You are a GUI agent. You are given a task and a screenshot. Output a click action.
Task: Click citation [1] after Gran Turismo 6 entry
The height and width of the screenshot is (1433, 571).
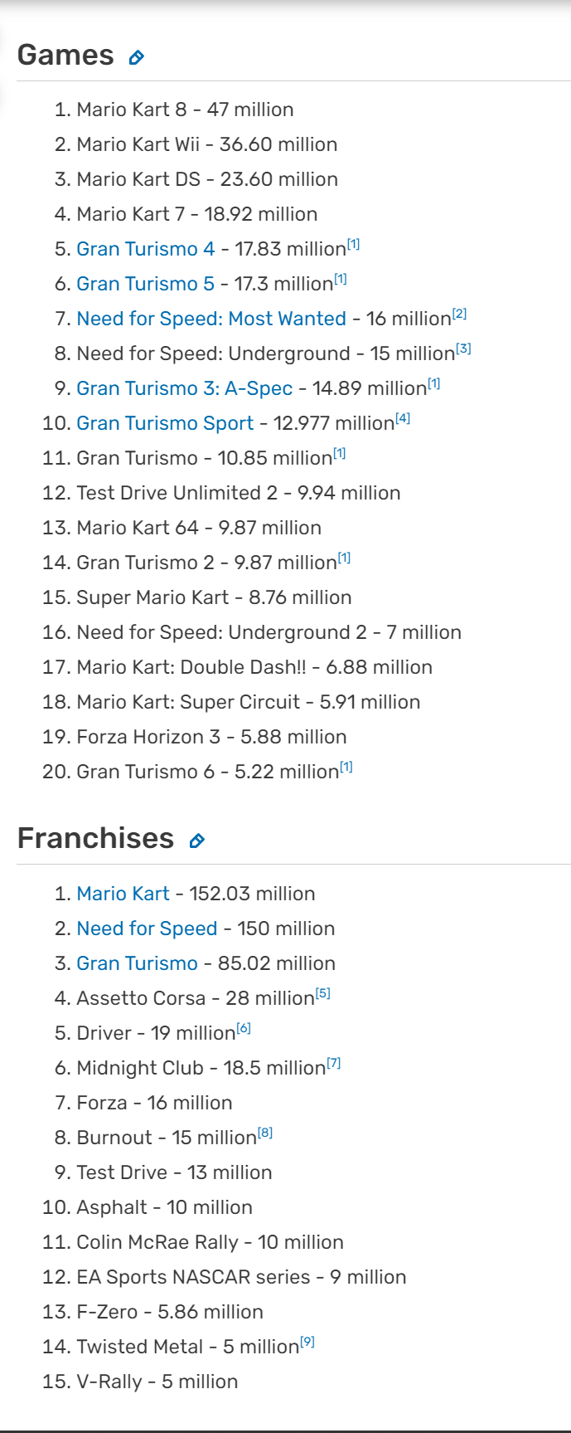coord(346,767)
